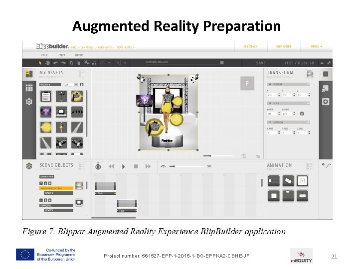The width and height of the screenshot is (359, 269).
Task: Click the Scene Objects layers stack icon
Action: (29, 166)
